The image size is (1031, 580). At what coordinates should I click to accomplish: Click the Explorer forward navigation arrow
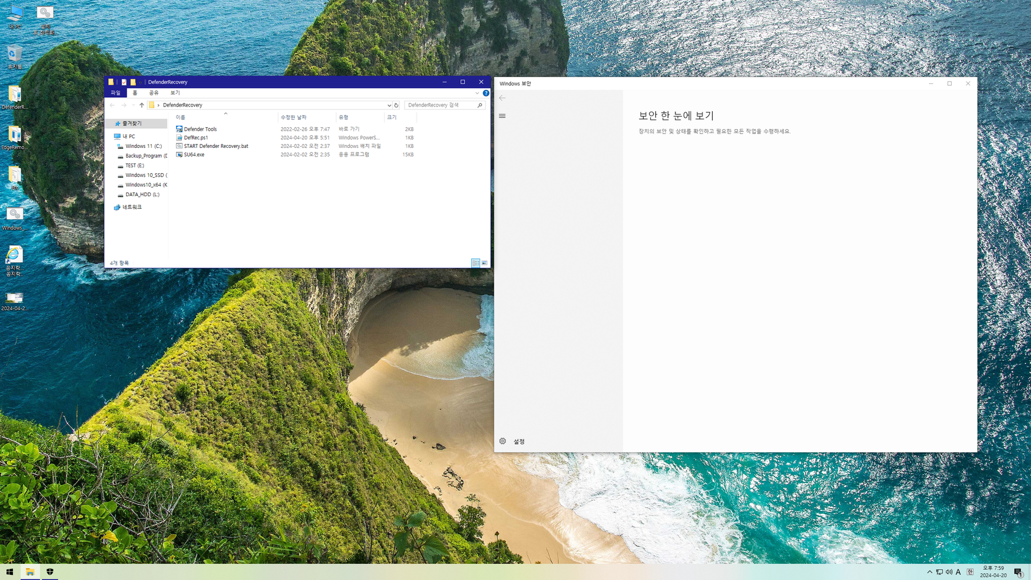tap(124, 105)
